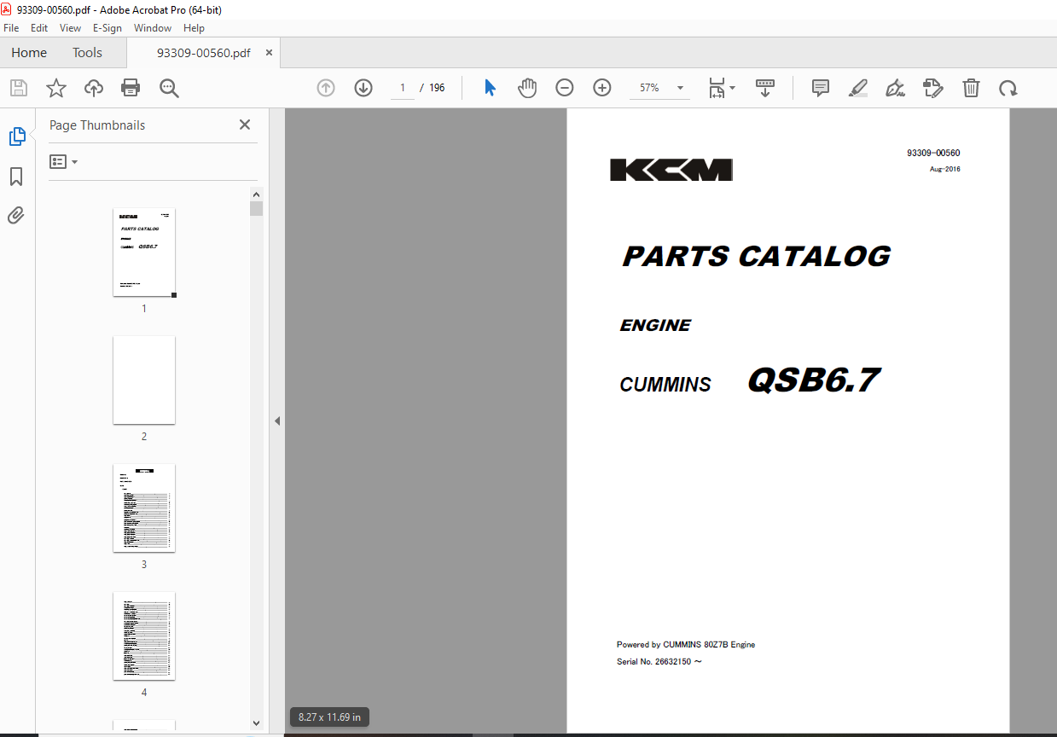
Task: Open the Window menu
Action: click(x=153, y=28)
